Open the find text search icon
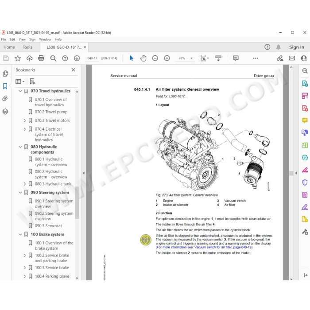 pyautogui.click(x=53, y=58)
